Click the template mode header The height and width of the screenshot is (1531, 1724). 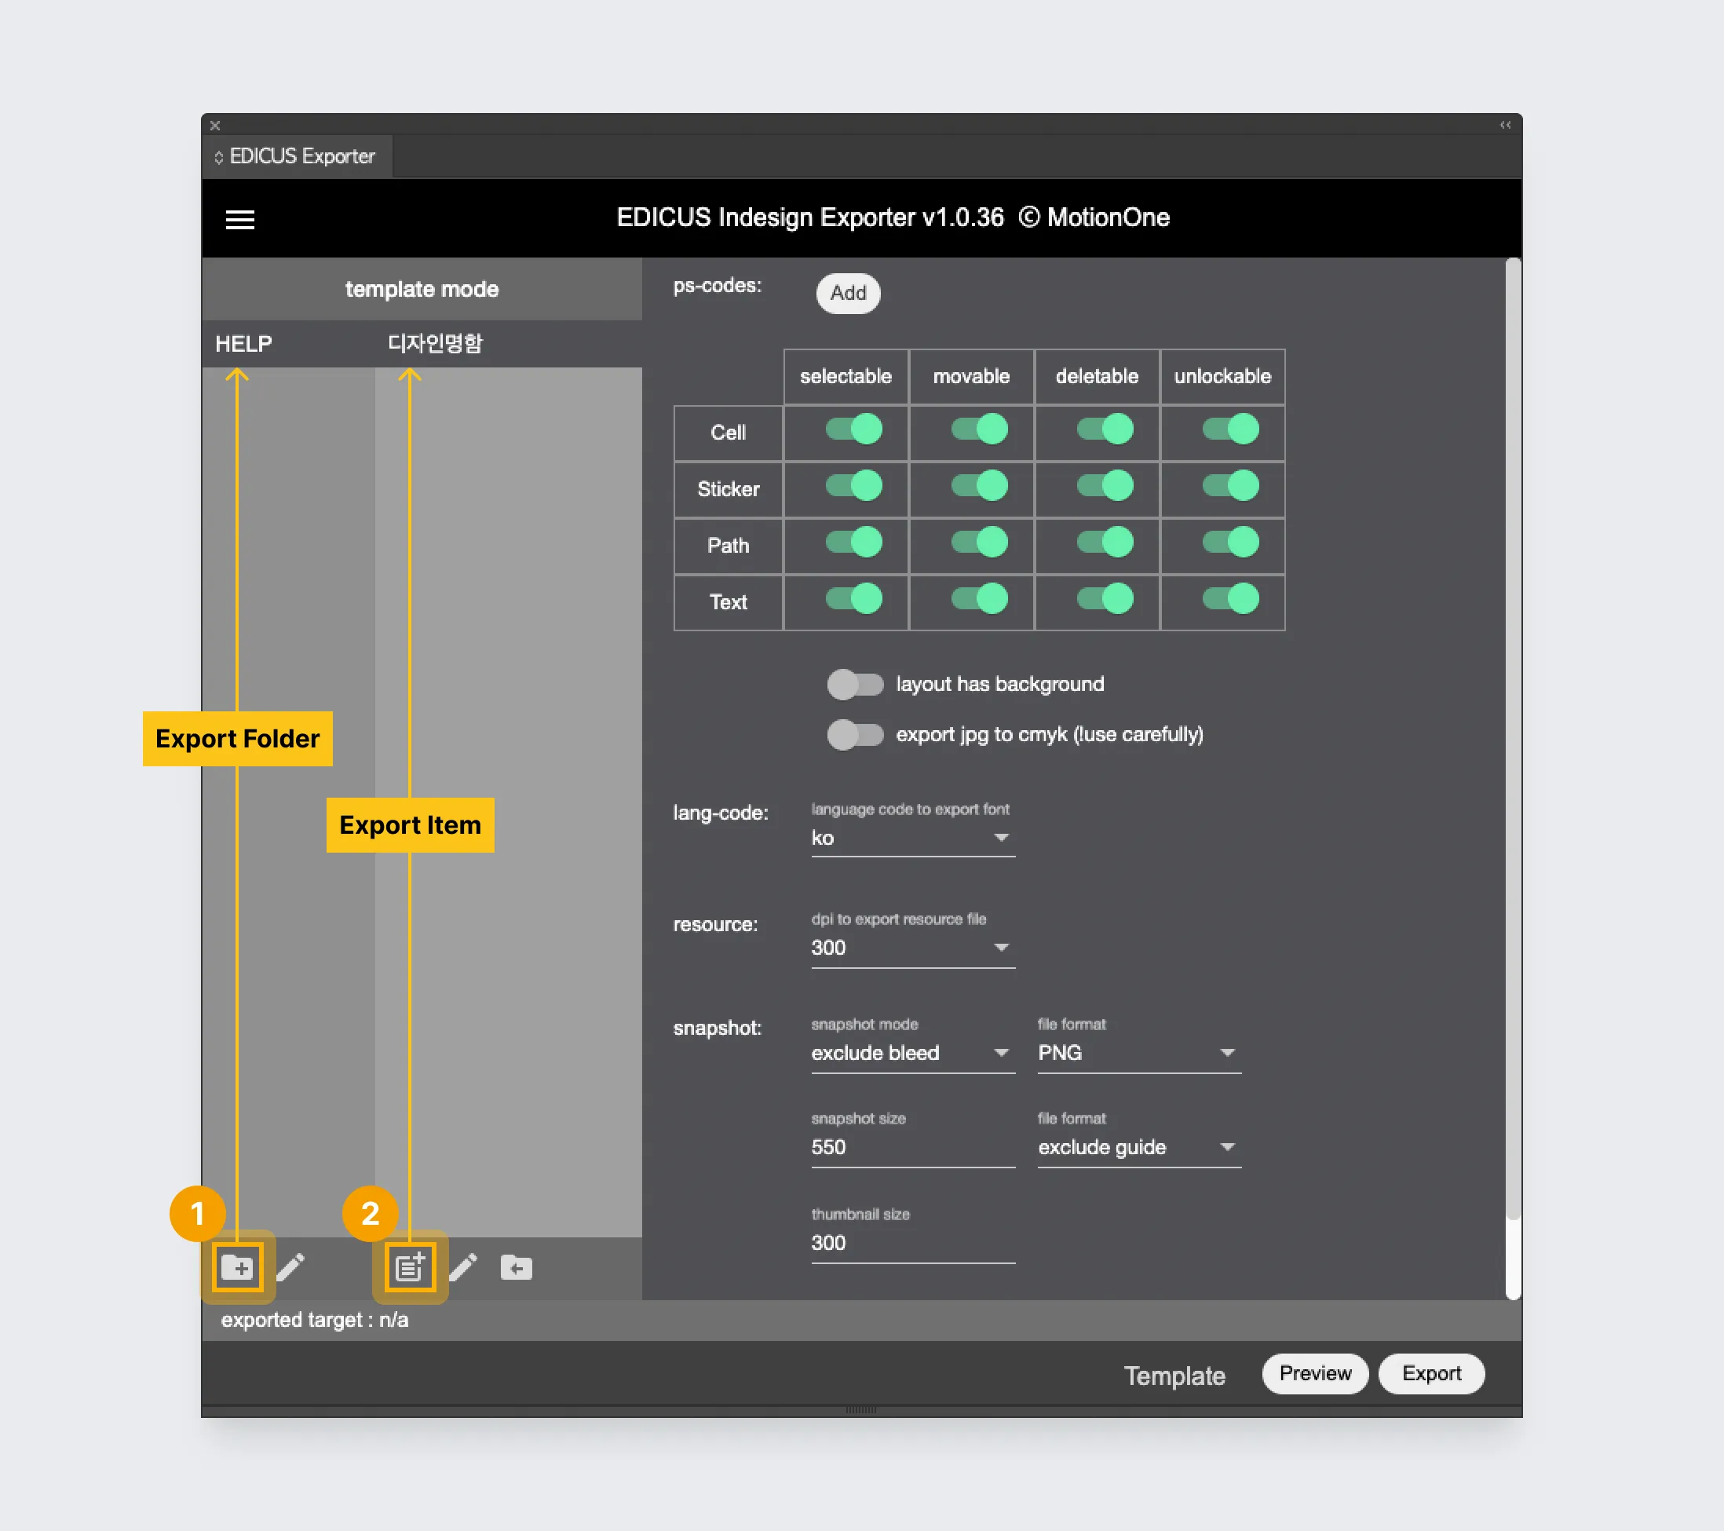[422, 290]
